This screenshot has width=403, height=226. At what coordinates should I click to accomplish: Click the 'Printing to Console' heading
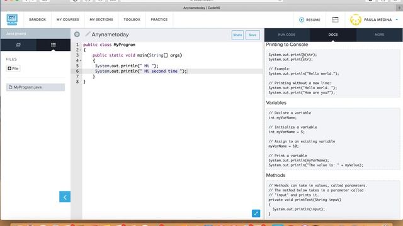click(287, 45)
